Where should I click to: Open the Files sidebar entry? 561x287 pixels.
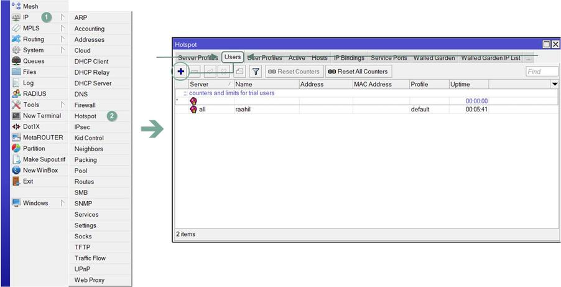tap(29, 72)
